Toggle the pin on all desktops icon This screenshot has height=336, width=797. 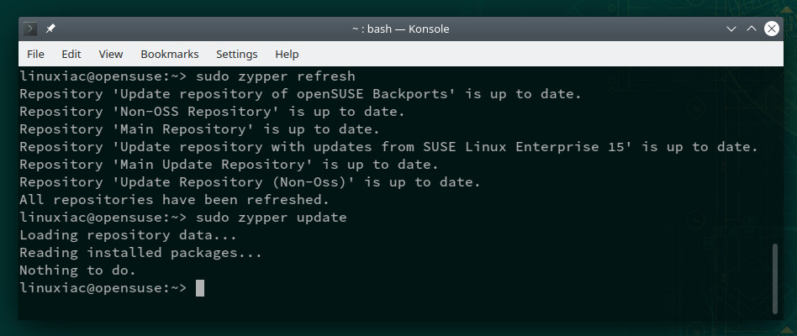point(50,29)
